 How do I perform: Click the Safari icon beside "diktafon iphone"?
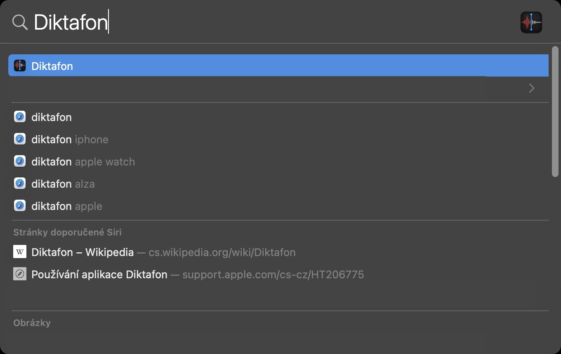20,139
